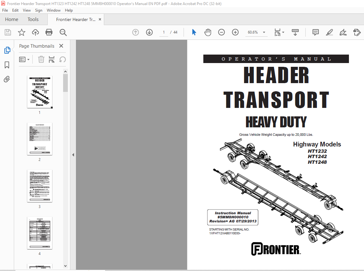Click the HT1242 model text
The height and width of the screenshot is (271, 364).
pyautogui.click(x=317, y=157)
